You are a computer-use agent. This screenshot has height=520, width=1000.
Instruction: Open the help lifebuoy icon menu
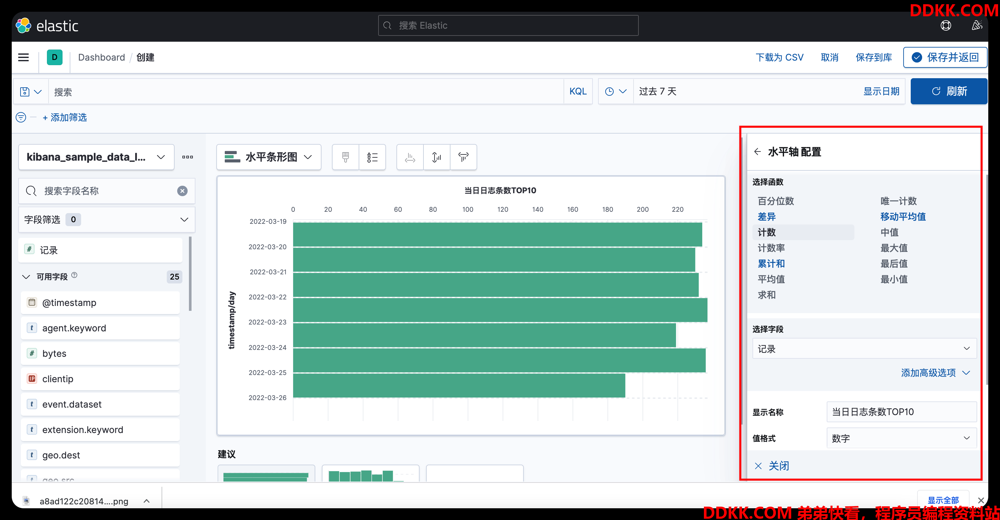click(x=946, y=26)
